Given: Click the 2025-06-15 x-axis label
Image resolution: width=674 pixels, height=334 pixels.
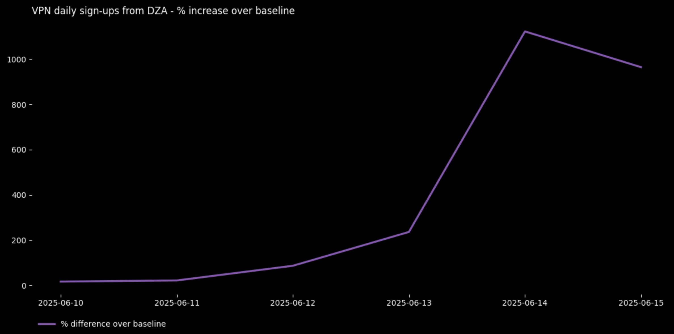Looking at the screenshot, I should (x=641, y=303).
